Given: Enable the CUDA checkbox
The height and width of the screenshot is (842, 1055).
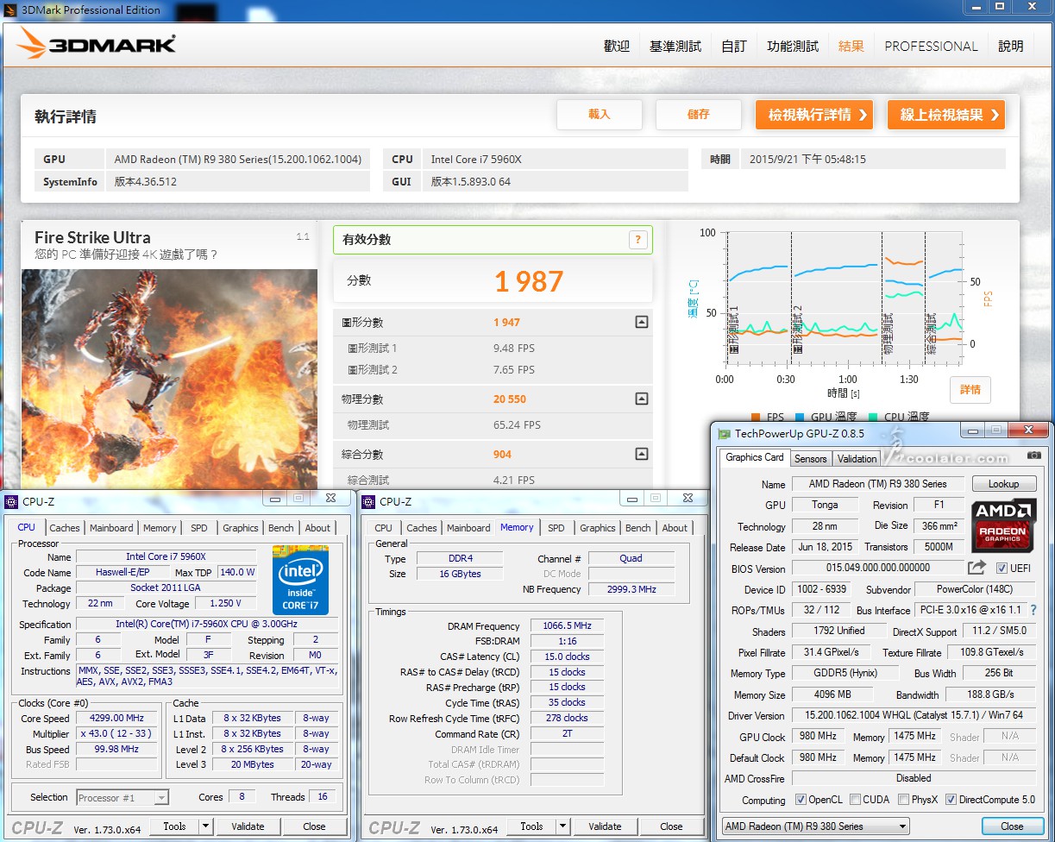Looking at the screenshot, I should [855, 800].
